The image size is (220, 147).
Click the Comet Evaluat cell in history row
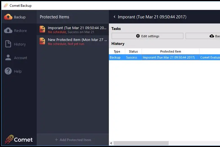click(210, 57)
